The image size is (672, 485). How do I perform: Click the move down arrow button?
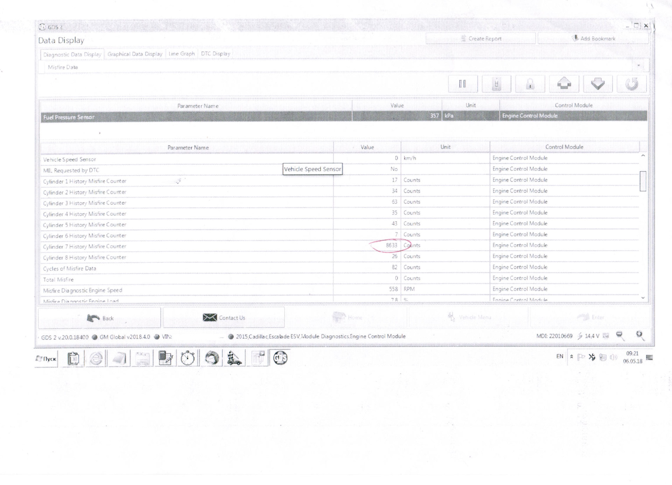597,84
